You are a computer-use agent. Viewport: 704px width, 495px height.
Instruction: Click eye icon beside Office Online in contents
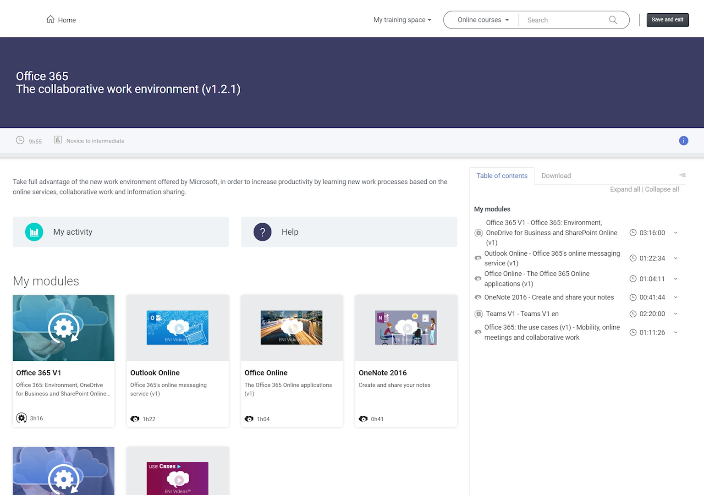[478, 279]
